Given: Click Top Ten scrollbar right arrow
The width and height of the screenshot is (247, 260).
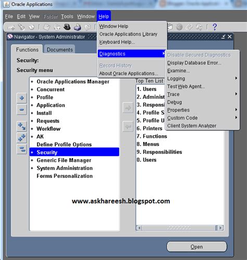Looking at the screenshot, I should click(x=220, y=228).
